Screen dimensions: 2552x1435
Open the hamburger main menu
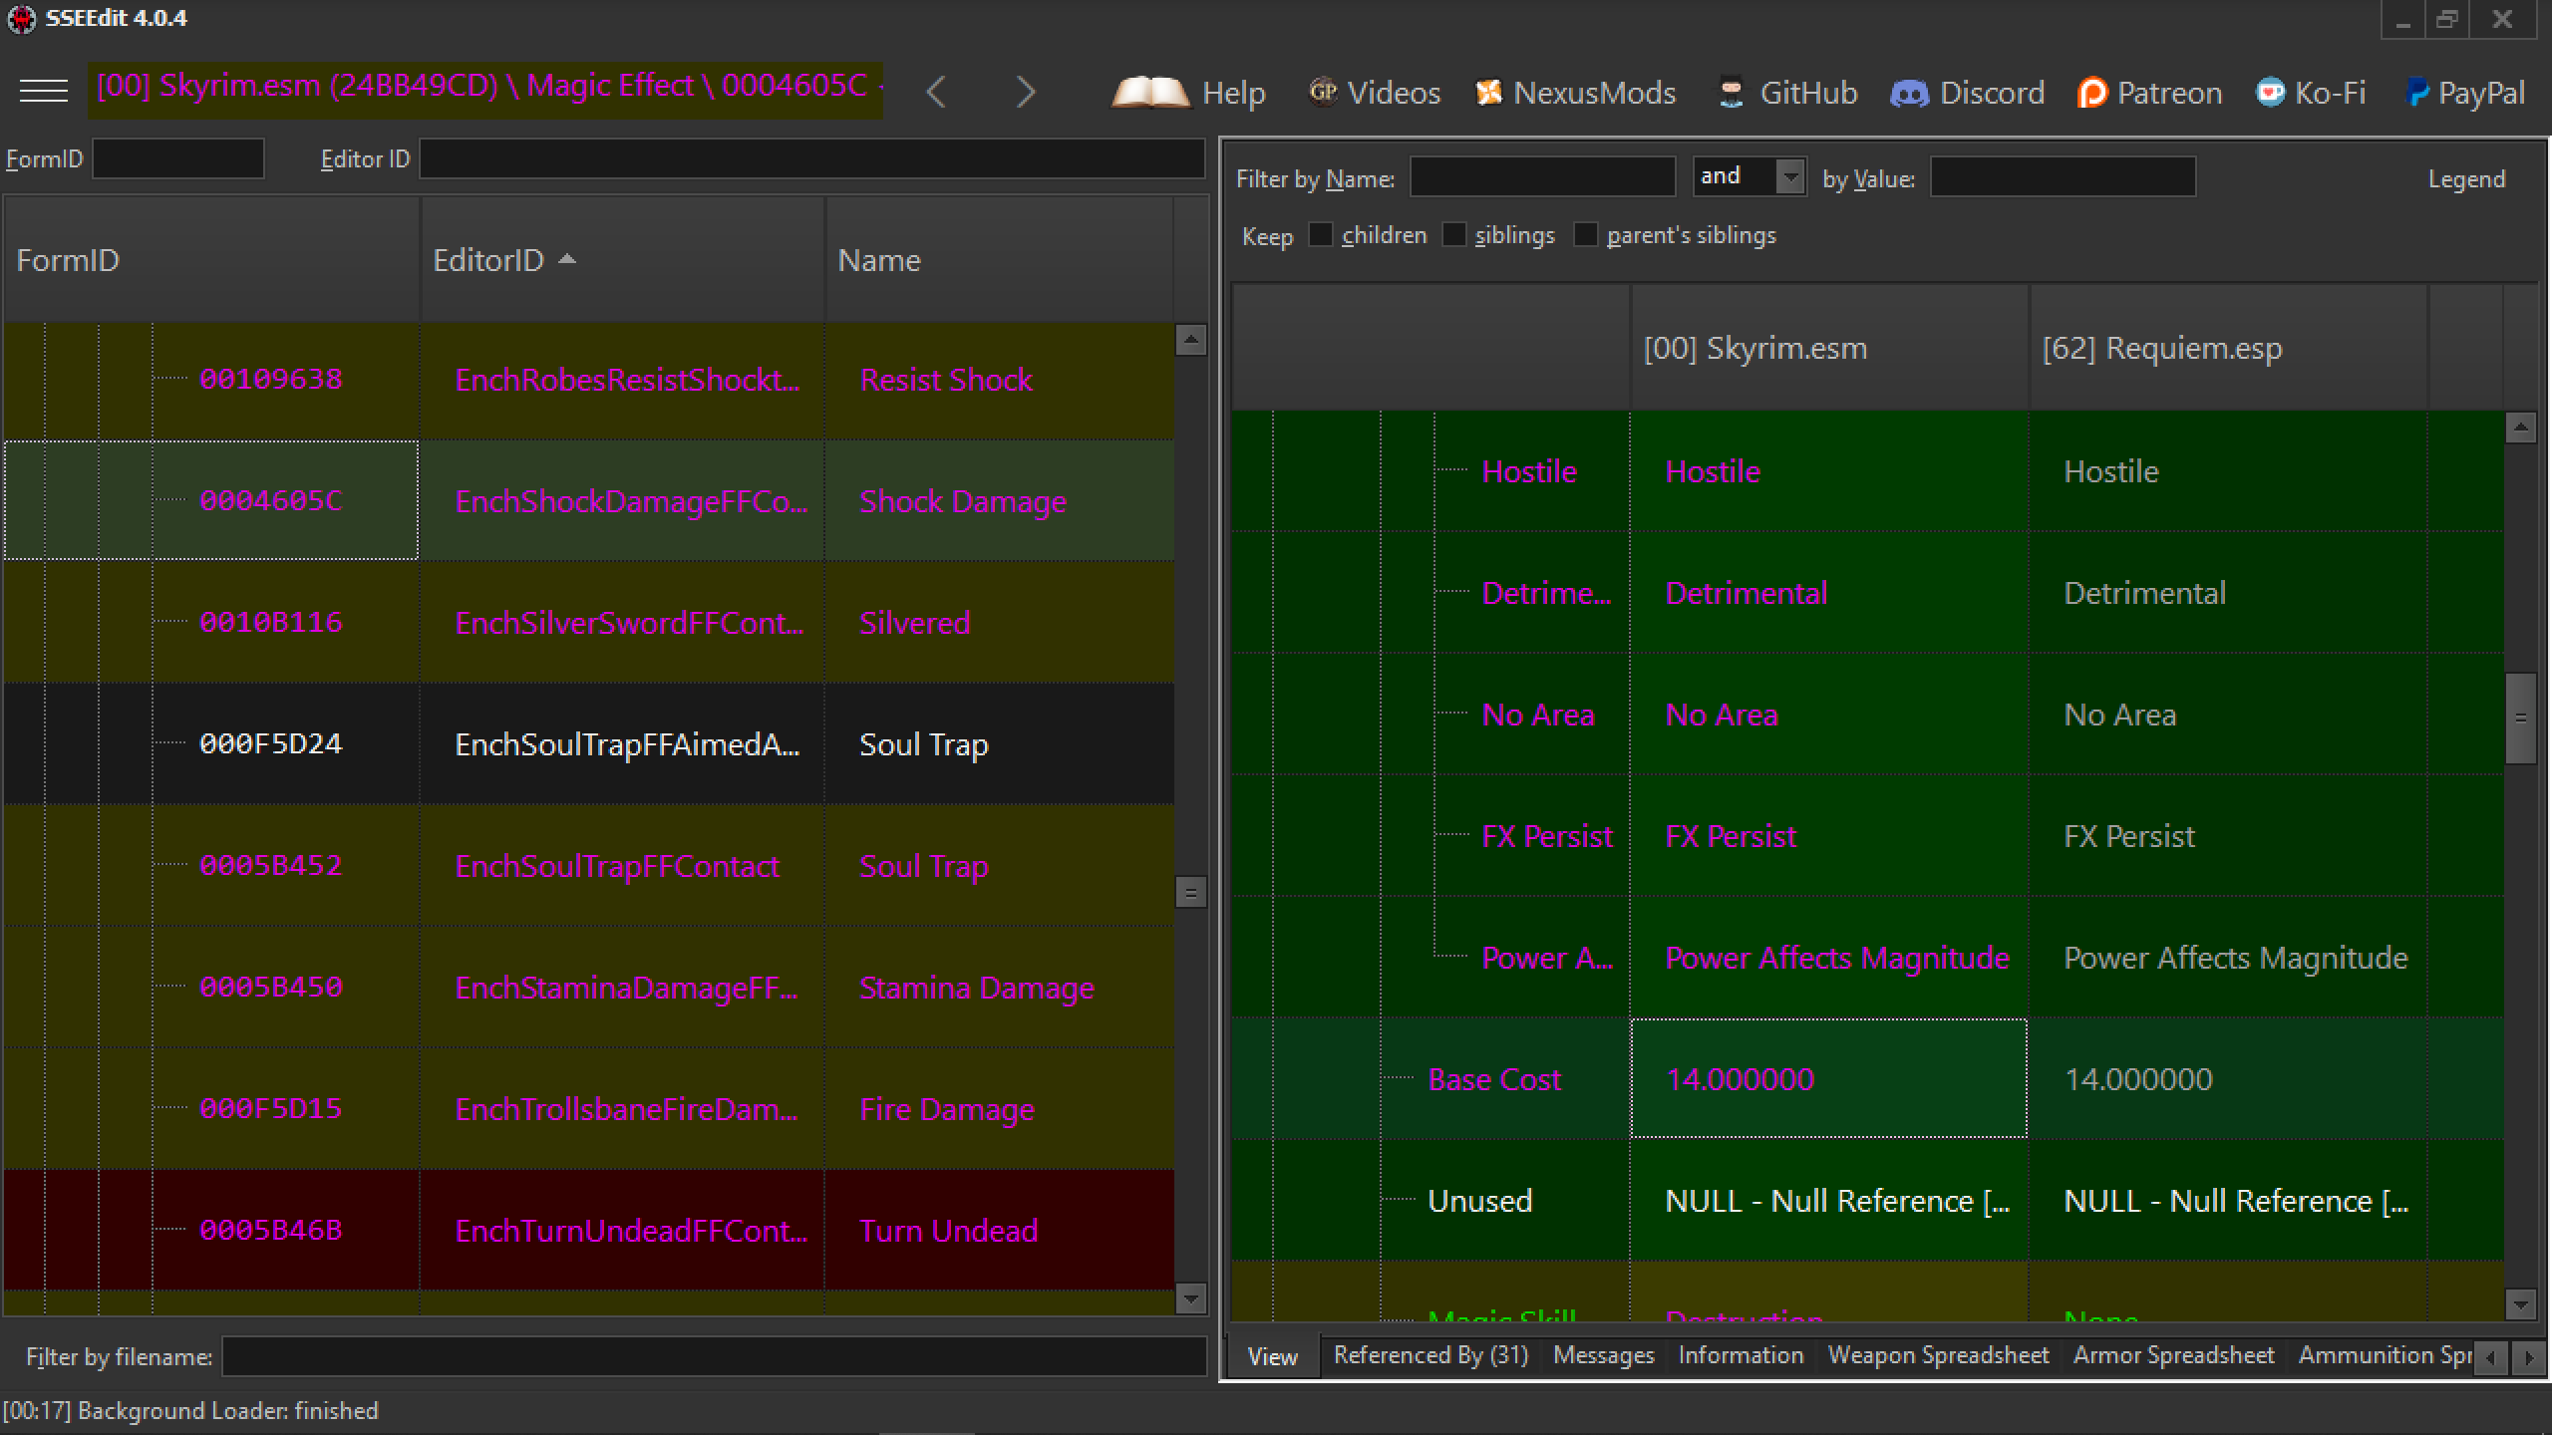point(44,92)
